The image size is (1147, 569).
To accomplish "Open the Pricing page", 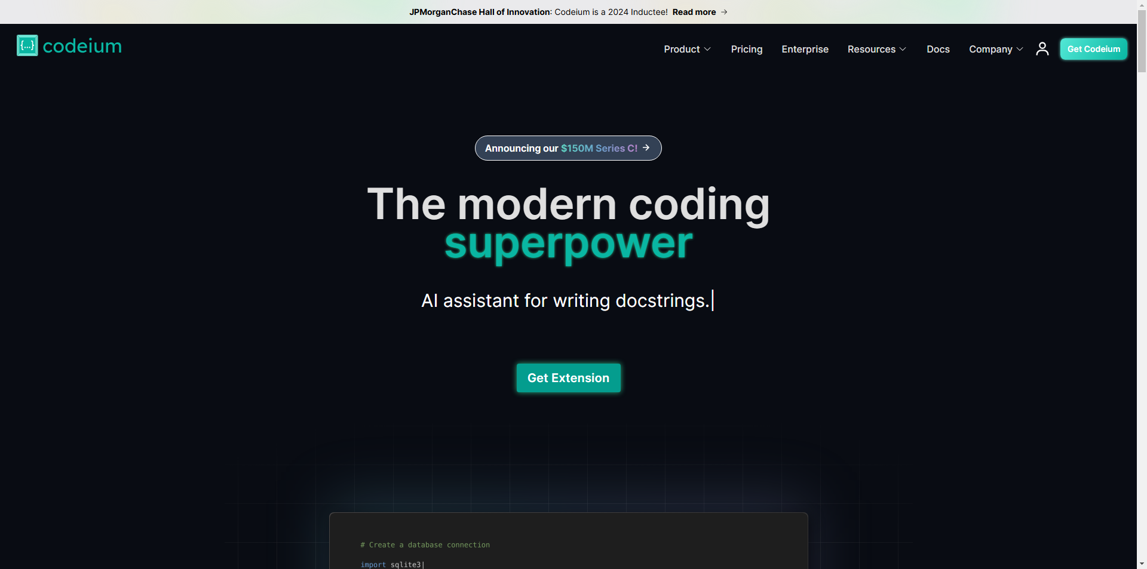I will tap(747, 49).
